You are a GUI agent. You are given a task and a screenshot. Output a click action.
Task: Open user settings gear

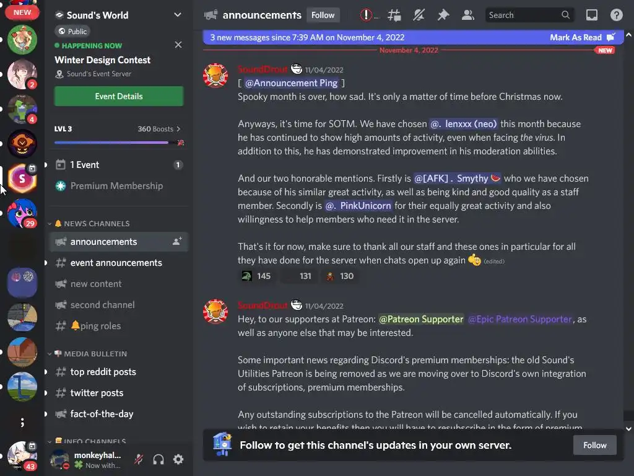point(178,459)
